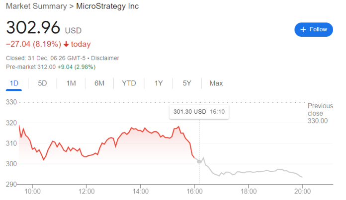The width and height of the screenshot is (346, 200).
Task: Switch to the 6M tab
Action: click(x=99, y=83)
